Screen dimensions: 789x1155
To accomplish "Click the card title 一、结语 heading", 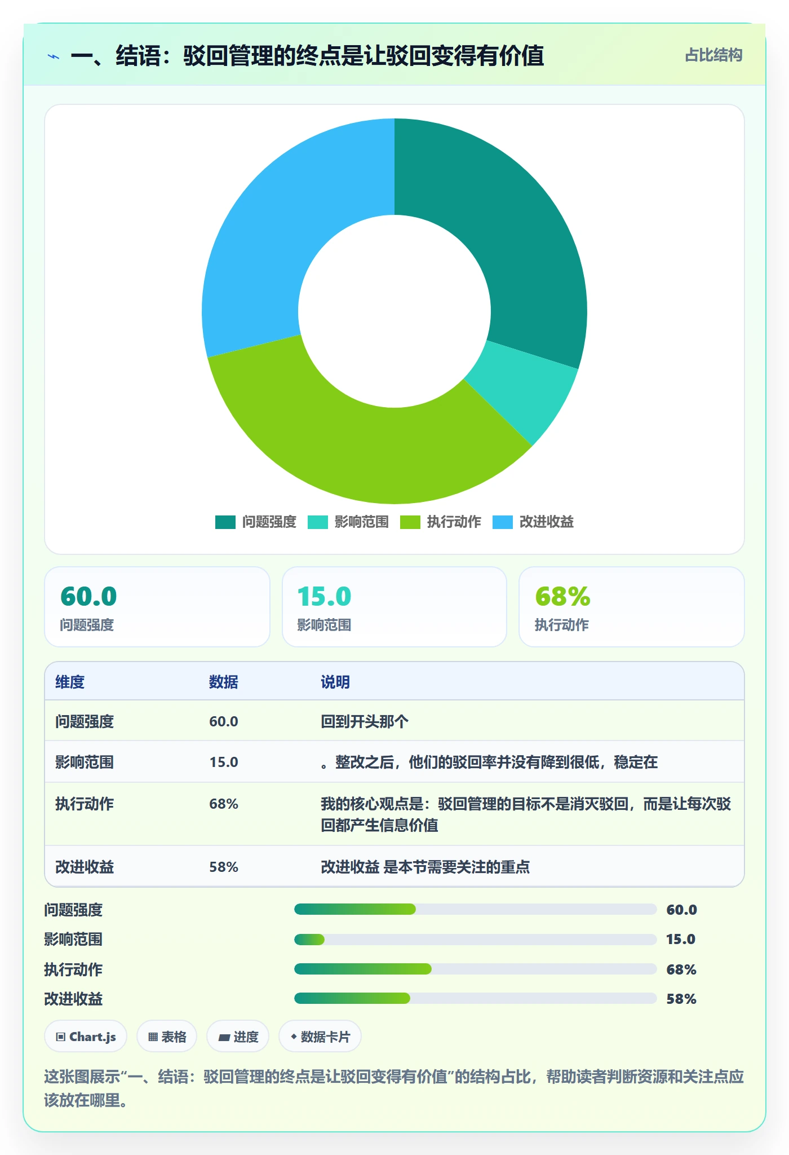I will (x=307, y=56).
